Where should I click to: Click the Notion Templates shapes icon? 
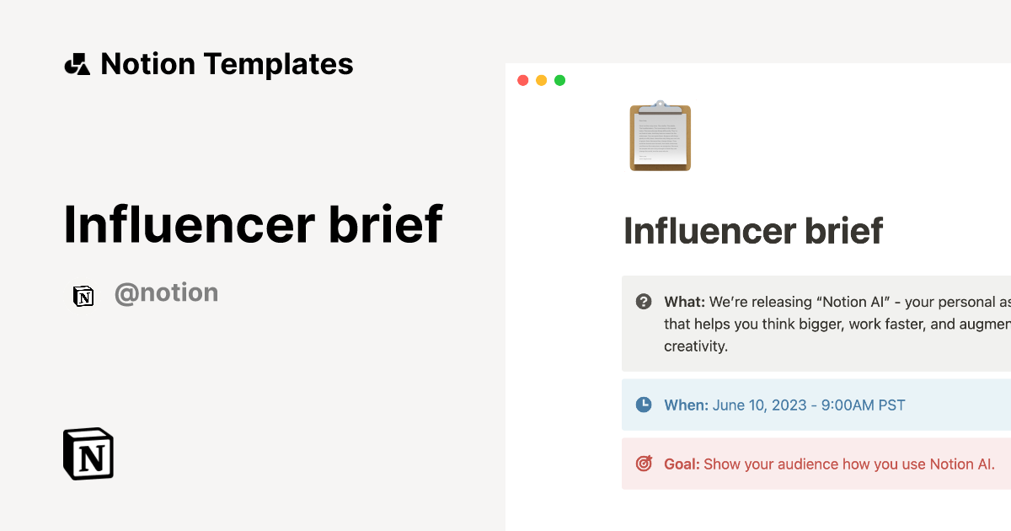tap(77, 64)
